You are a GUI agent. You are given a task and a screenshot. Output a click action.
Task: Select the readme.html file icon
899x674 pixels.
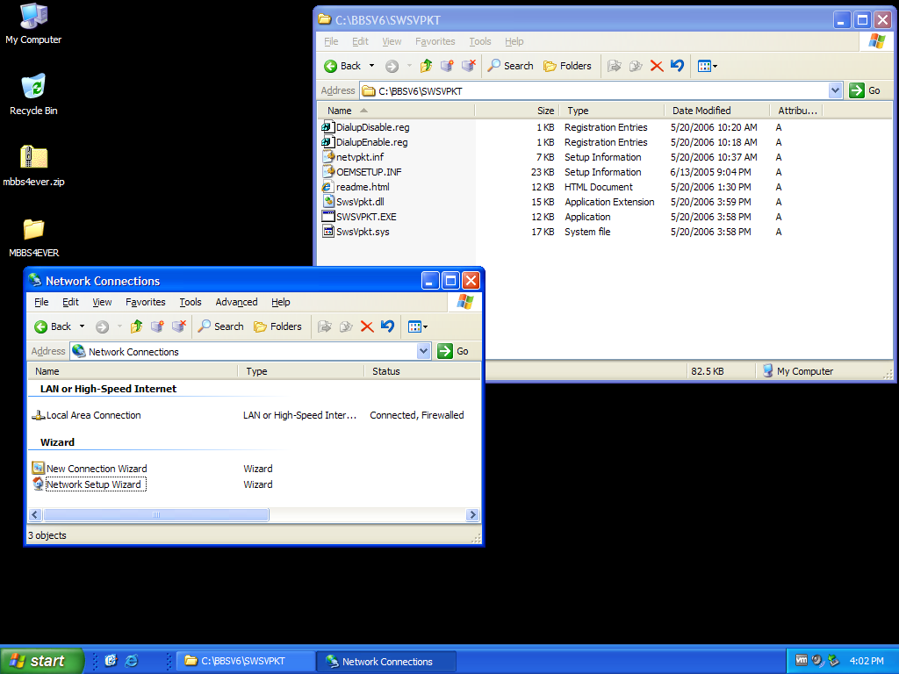pyautogui.click(x=328, y=187)
